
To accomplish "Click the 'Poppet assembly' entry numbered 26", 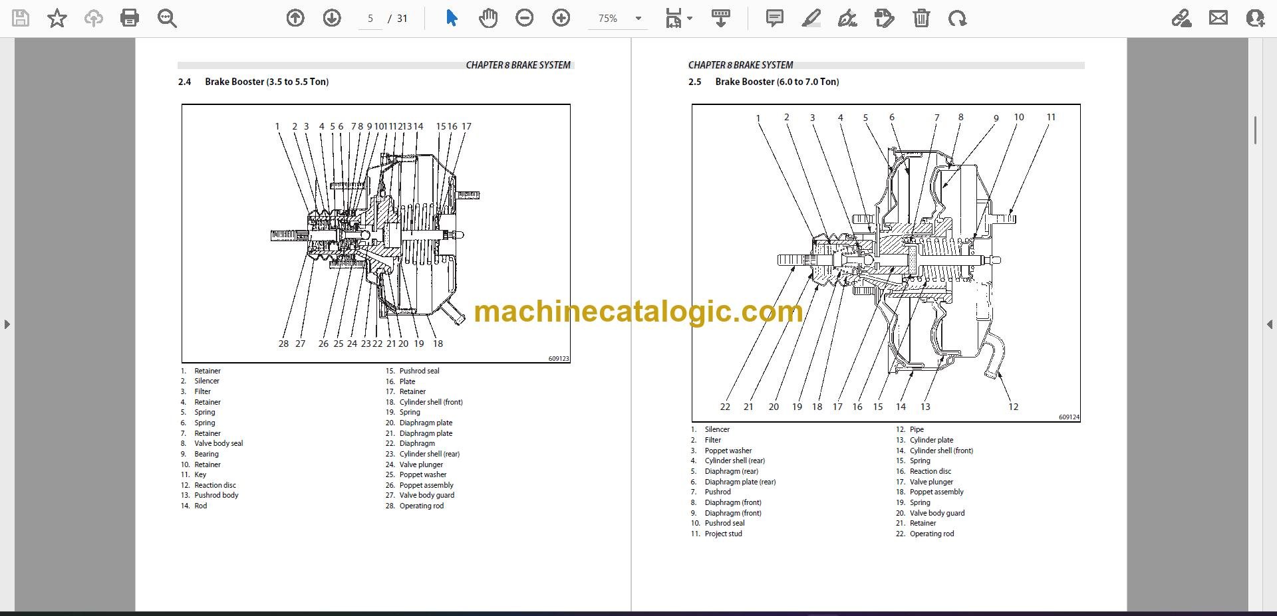I will point(426,485).
